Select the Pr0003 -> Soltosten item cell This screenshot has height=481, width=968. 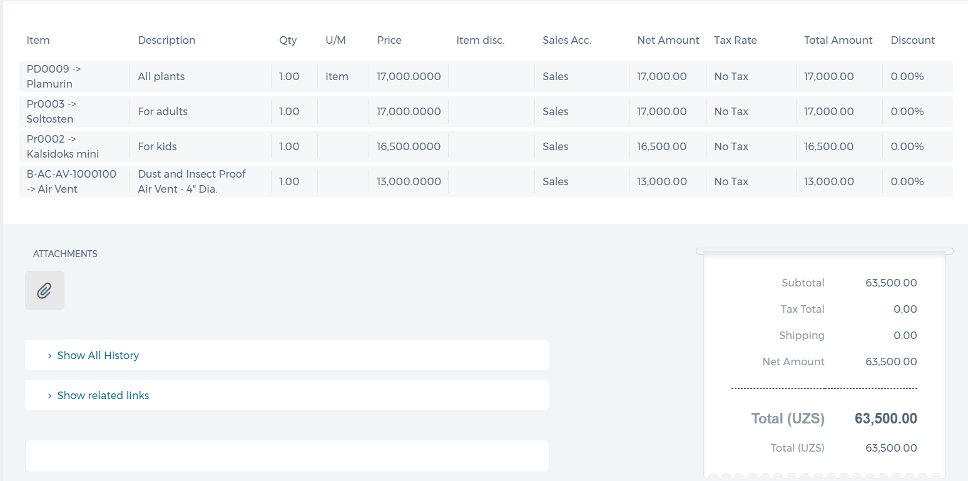[x=74, y=111]
